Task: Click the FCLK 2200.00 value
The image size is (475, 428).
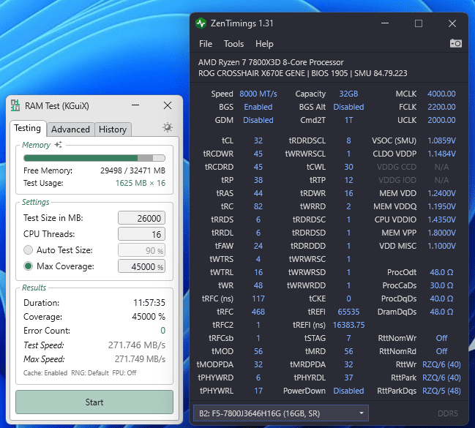Action: click(x=441, y=107)
